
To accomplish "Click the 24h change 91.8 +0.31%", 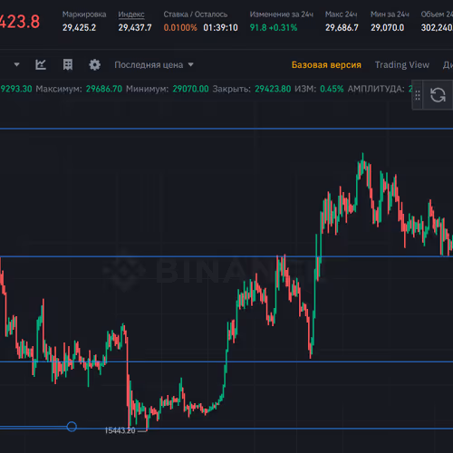I will [274, 28].
